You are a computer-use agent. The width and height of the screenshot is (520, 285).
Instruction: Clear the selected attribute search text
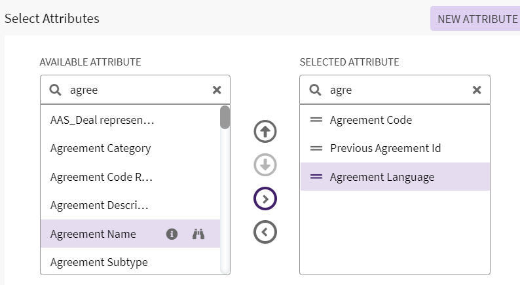click(477, 90)
